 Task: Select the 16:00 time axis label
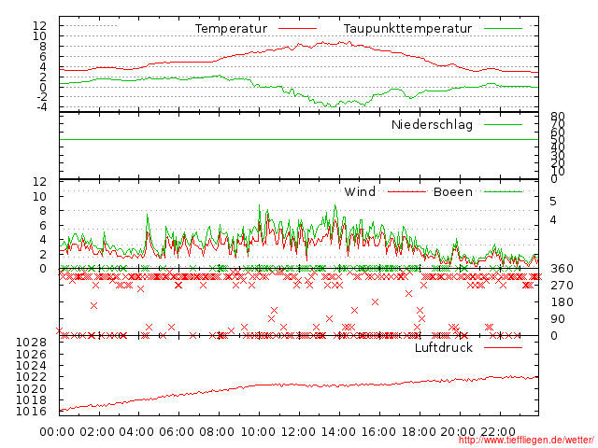point(377,432)
